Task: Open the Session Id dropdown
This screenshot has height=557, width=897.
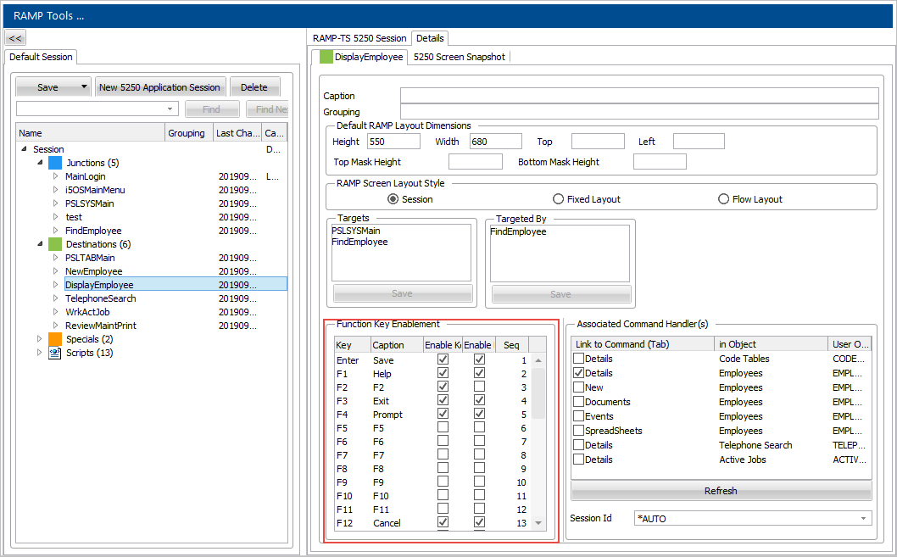Action: pos(864,518)
